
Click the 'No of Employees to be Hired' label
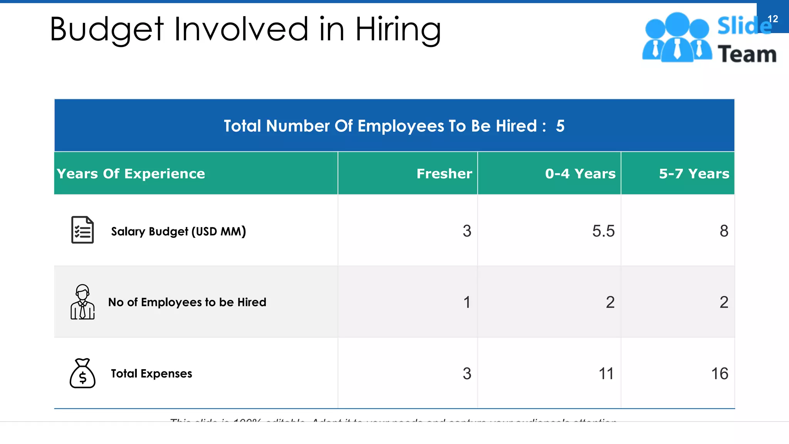click(187, 302)
